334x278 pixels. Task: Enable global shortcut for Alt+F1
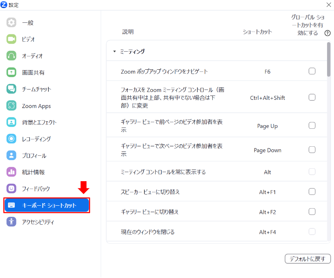312,192
